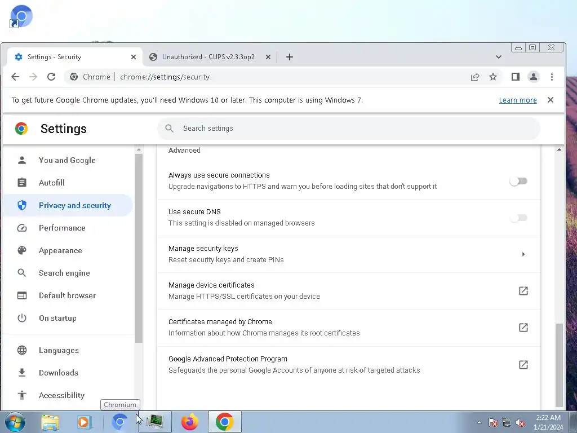
Task: Expand Manage security keys arrow
Action: (x=523, y=254)
